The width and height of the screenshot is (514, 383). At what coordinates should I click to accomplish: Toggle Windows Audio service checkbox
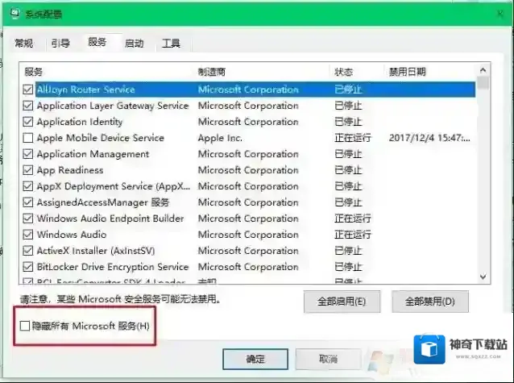[29, 235]
